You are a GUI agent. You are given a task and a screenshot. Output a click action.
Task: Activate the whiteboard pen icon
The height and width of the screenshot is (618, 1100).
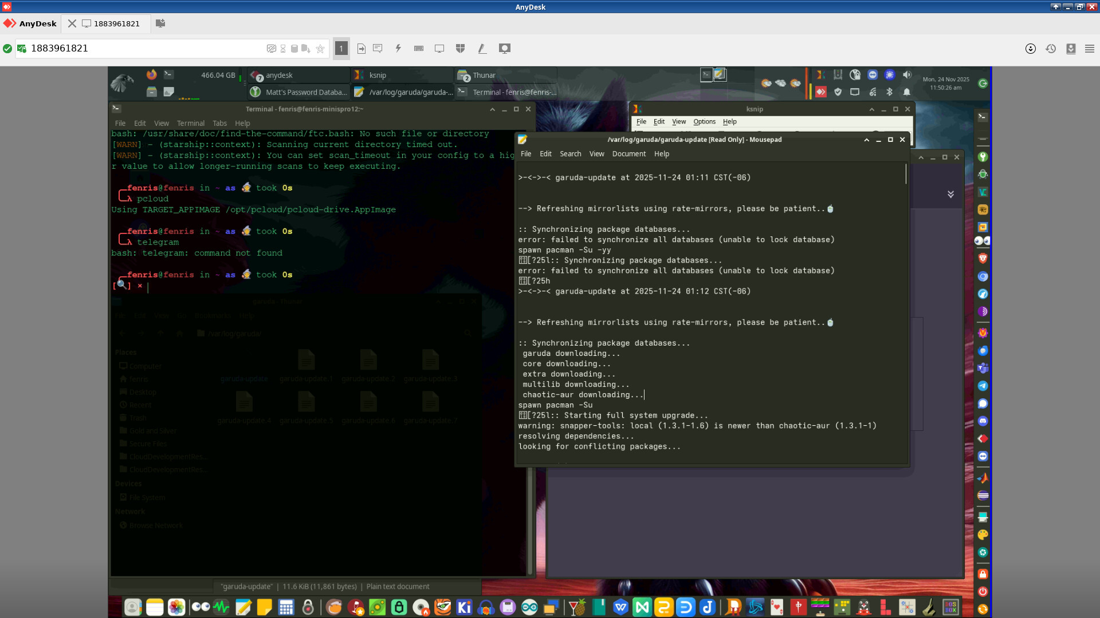(482, 49)
